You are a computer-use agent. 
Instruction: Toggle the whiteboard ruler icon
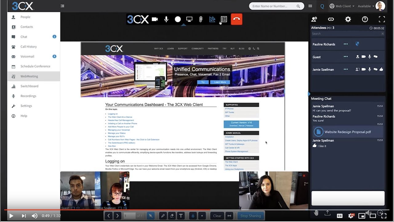point(212,19)
